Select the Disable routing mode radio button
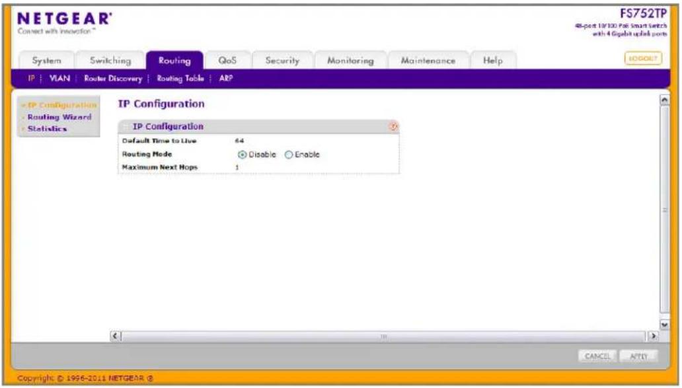Screen dimensions: 682x388 click(x=243, y=155)
